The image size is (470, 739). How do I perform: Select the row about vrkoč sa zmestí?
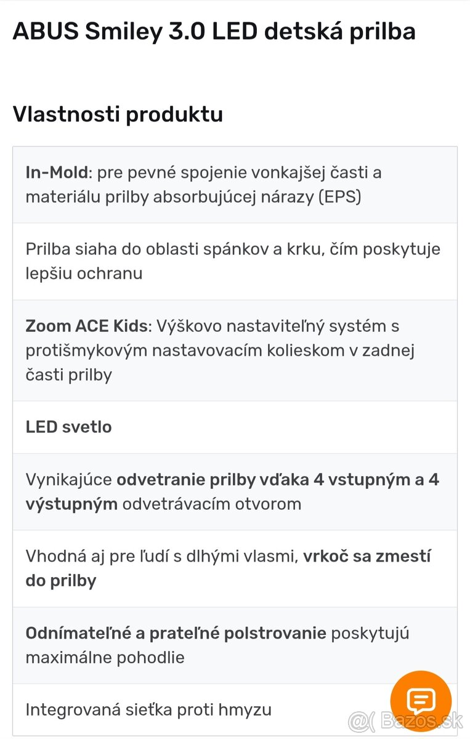point(234,568)
